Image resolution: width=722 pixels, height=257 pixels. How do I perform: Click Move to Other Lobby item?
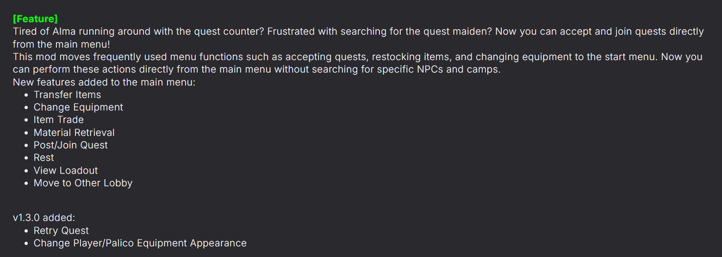click(x=83, y=183)
